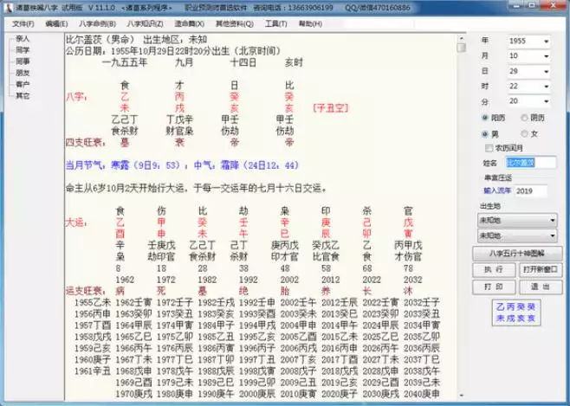The height and width of the screenshot is (406, 570).
Task: Open the upper 未知地 birthplace dropdown
Action: 517,220
